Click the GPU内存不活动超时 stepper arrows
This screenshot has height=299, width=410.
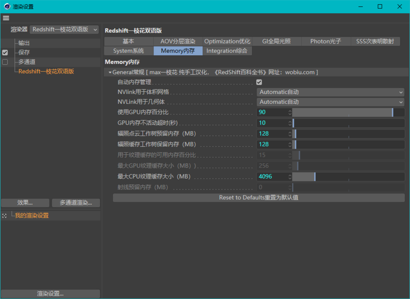point(290,123)
